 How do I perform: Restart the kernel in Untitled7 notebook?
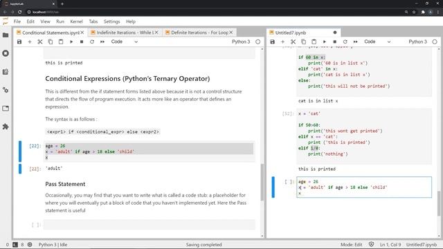point(345,41)
